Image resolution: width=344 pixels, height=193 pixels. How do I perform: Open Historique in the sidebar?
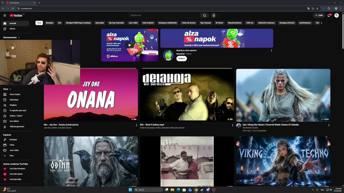click(x=15, y=100)
